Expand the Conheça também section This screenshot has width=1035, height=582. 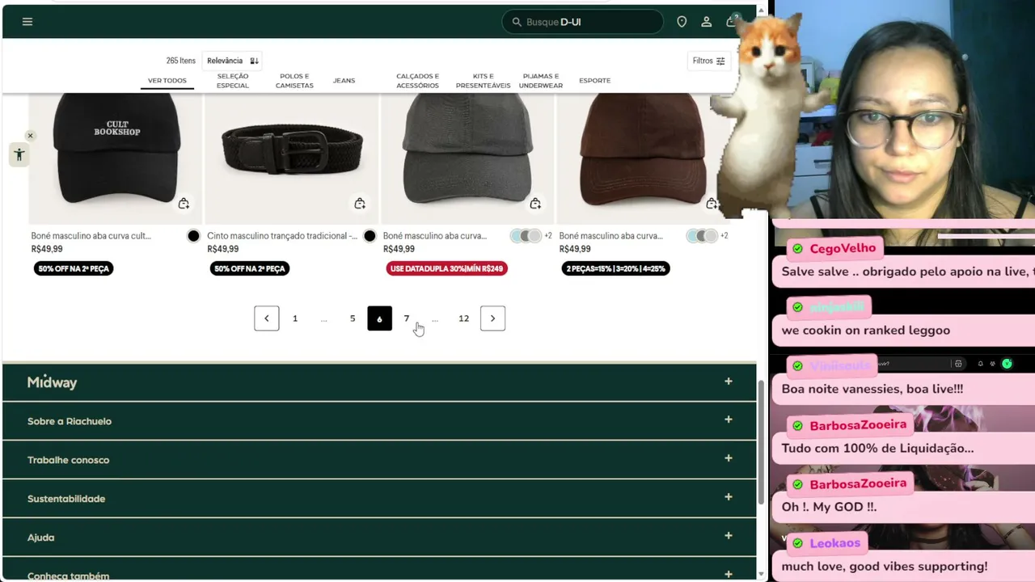[379, 569]
